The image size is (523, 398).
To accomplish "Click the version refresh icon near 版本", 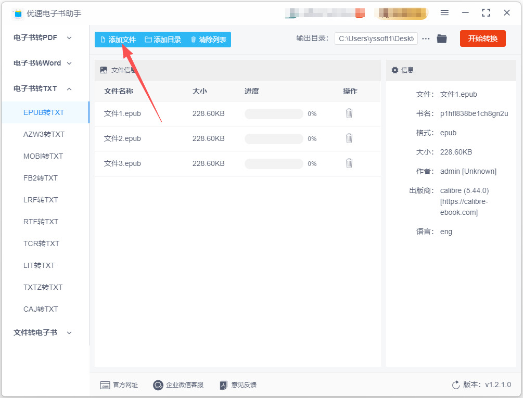I will [x=456, y=385].
